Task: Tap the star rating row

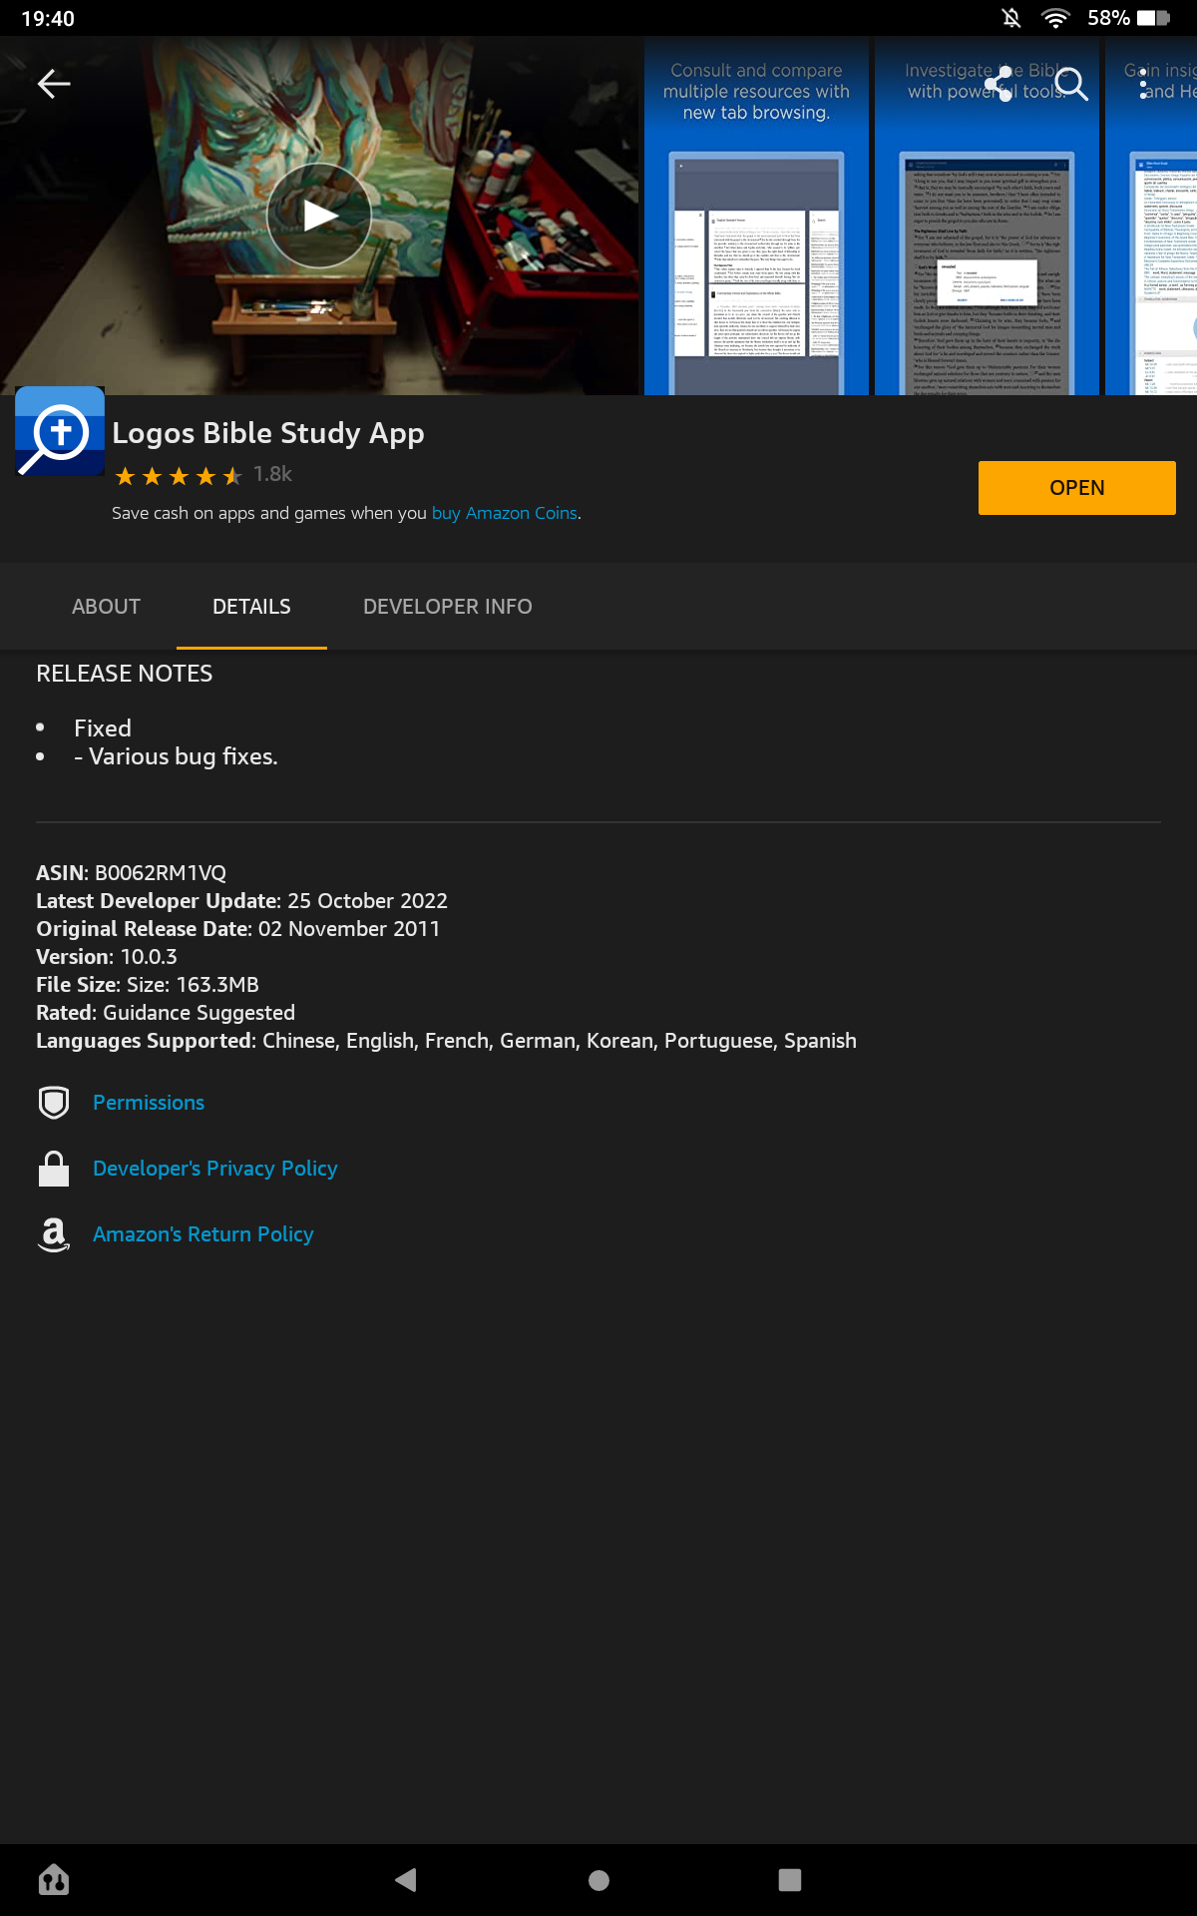Action: point(180,476)
